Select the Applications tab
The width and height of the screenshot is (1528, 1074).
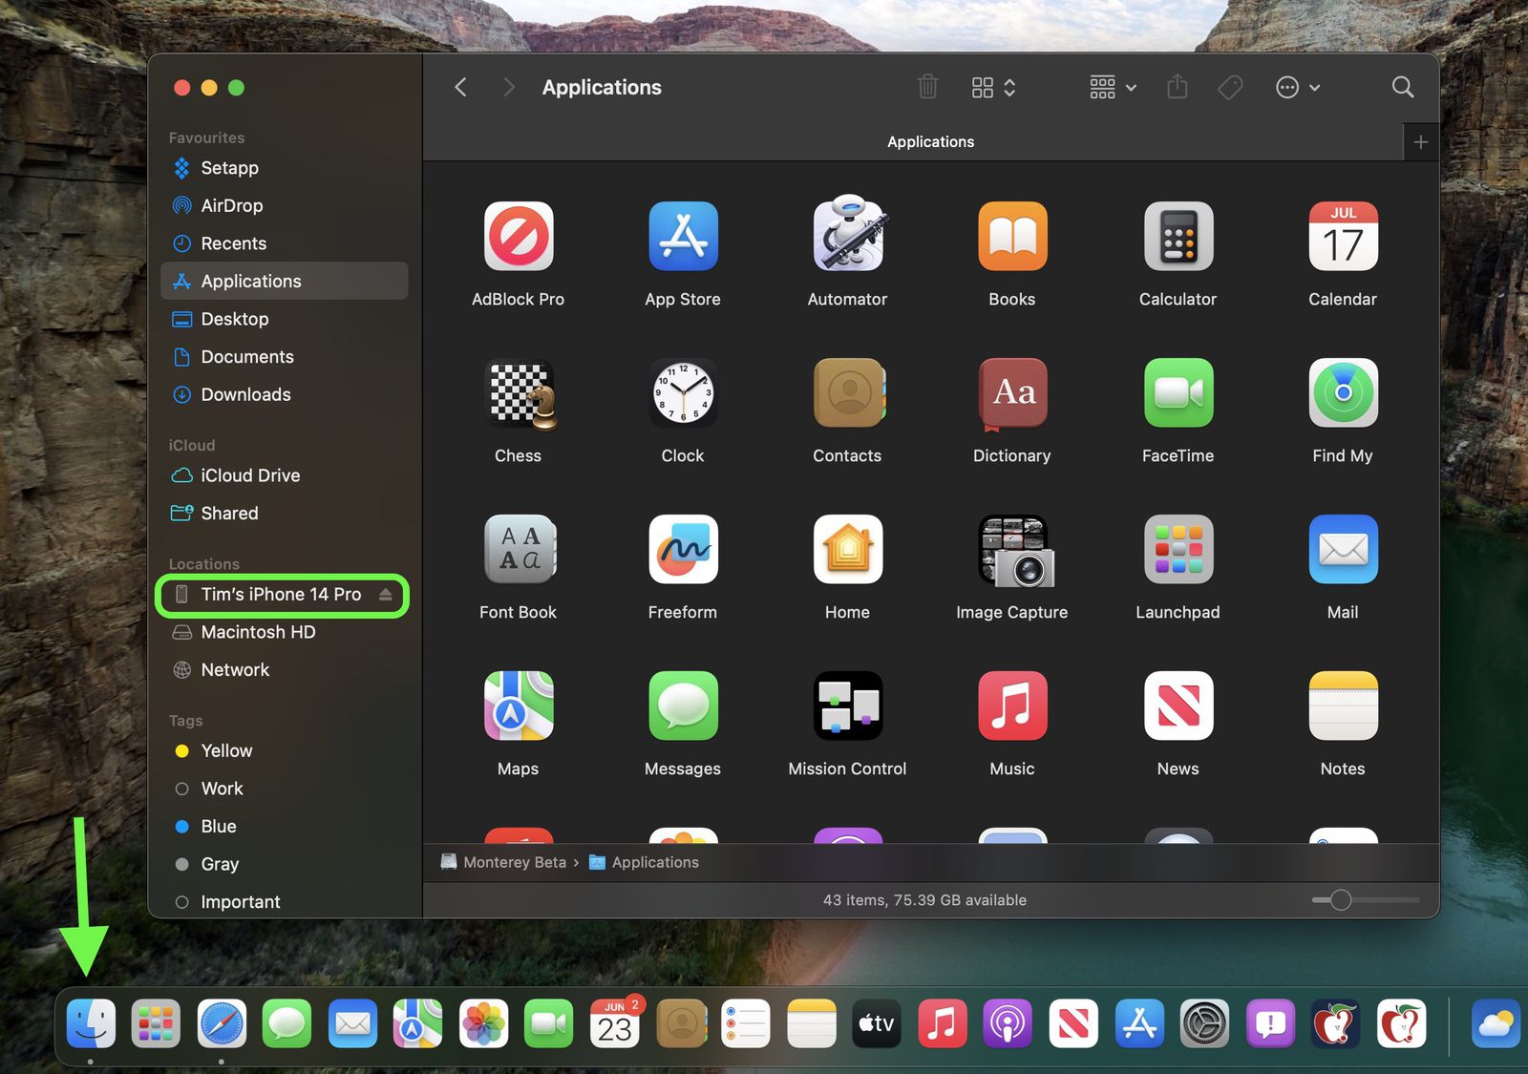point(930,141)
